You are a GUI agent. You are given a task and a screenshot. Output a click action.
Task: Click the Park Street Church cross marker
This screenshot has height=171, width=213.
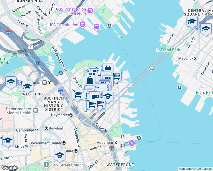pos(46,165)
